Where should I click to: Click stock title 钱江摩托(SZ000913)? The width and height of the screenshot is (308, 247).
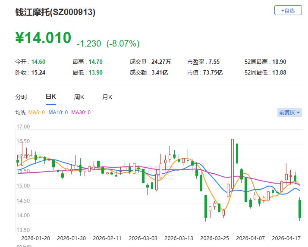click(x=55, y=12)
